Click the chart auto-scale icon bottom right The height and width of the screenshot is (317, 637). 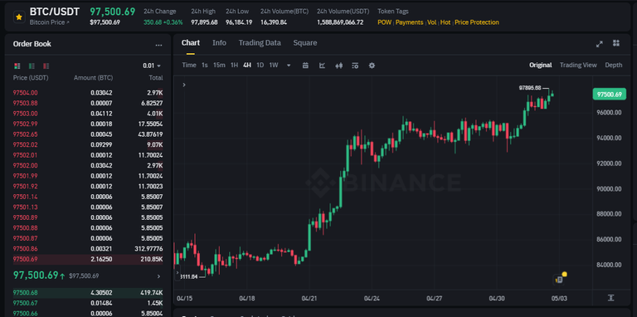pos(610,298)
